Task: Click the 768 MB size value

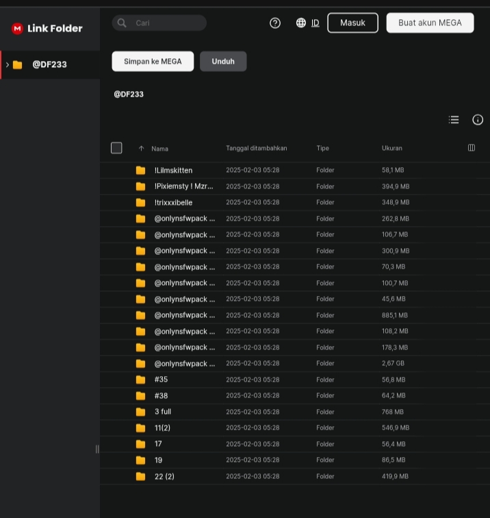Action: click(x=393, y=412)
